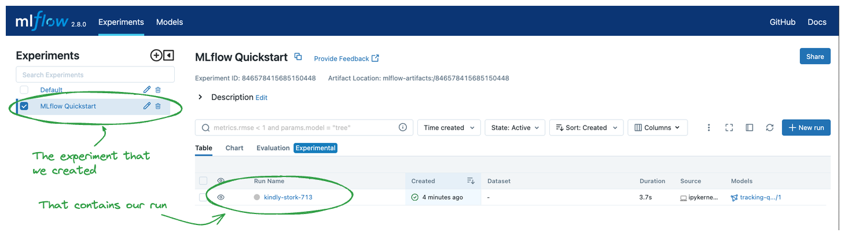Screen dimensions: 845x236
Task: Open the kindly-stork-713 run link
Action: [288, 197]
